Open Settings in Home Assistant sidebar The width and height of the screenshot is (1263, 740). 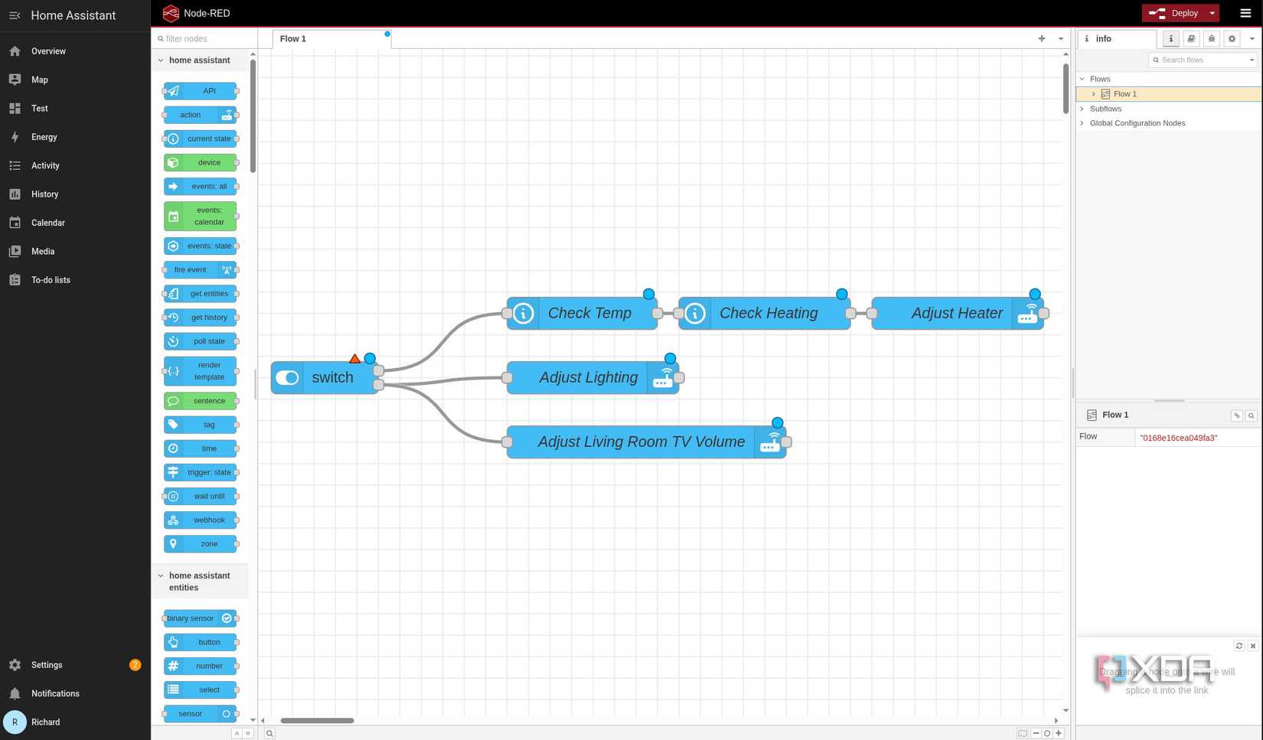click(x=75, y=665)
